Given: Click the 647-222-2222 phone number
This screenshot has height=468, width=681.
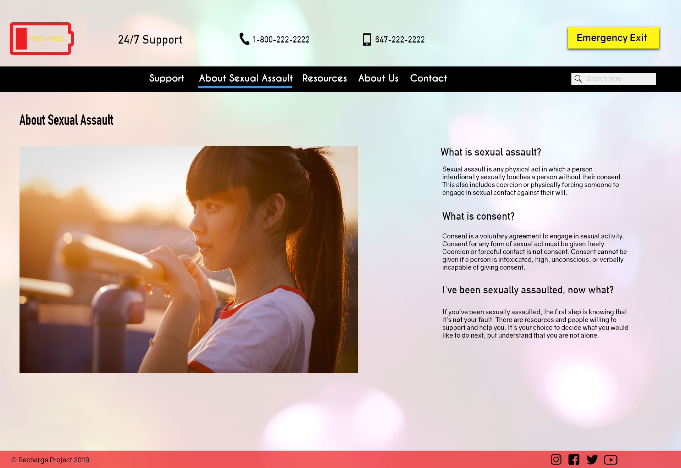Looking at the screenshot, I should click(400, 39).
